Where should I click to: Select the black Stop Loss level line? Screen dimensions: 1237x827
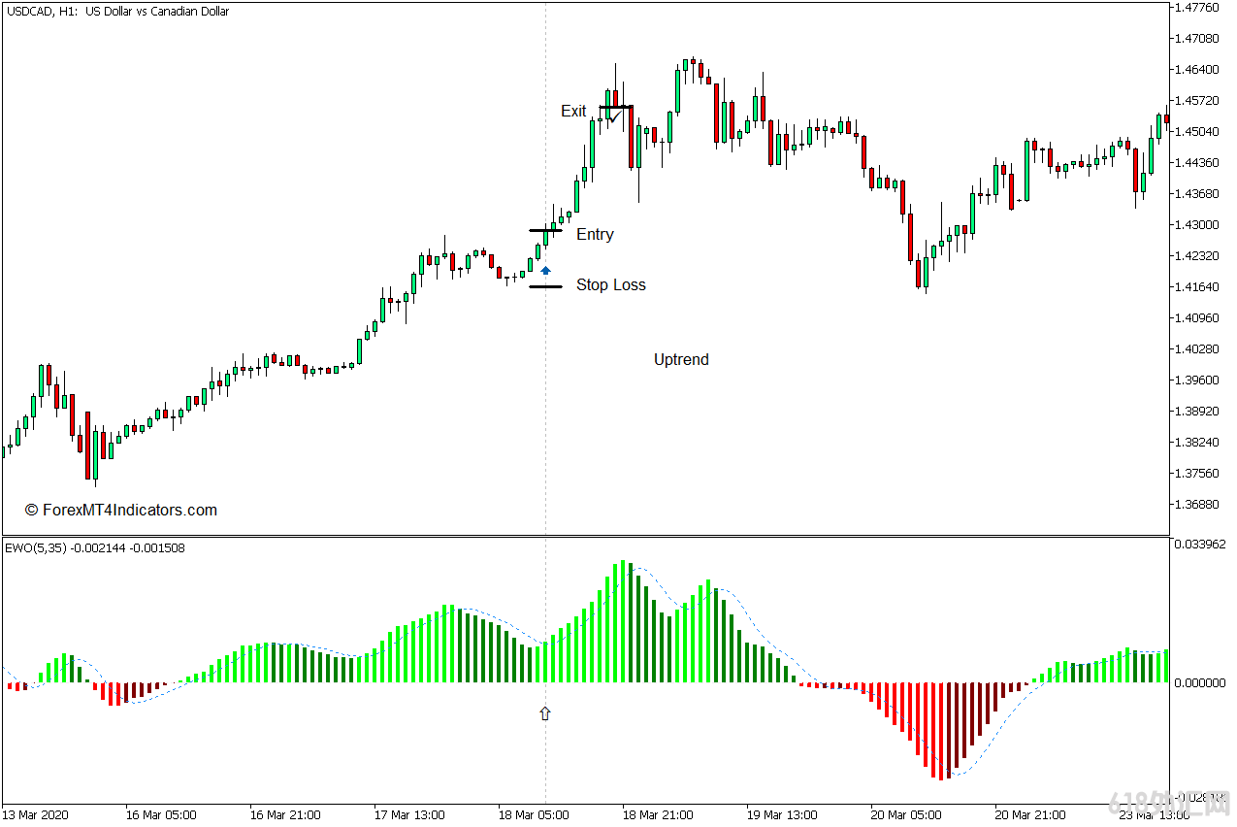[545, 286]
